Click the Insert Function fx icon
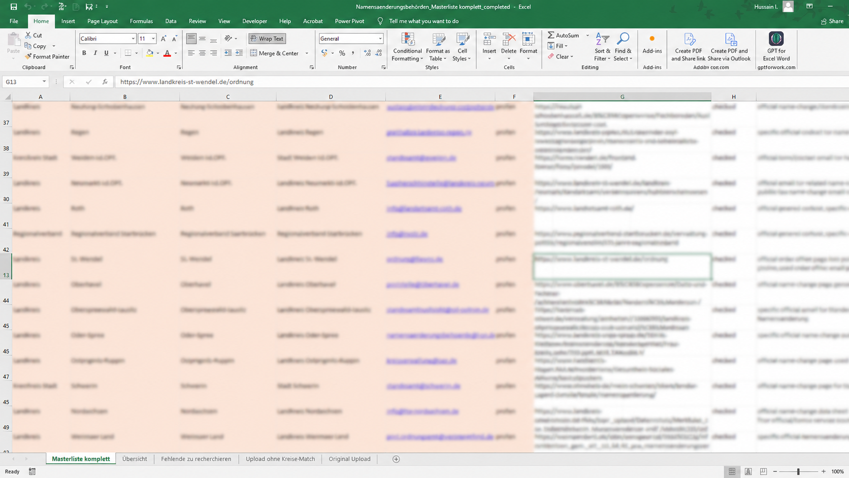The width and height of the screenshot is (849, 478). (105, 82)
